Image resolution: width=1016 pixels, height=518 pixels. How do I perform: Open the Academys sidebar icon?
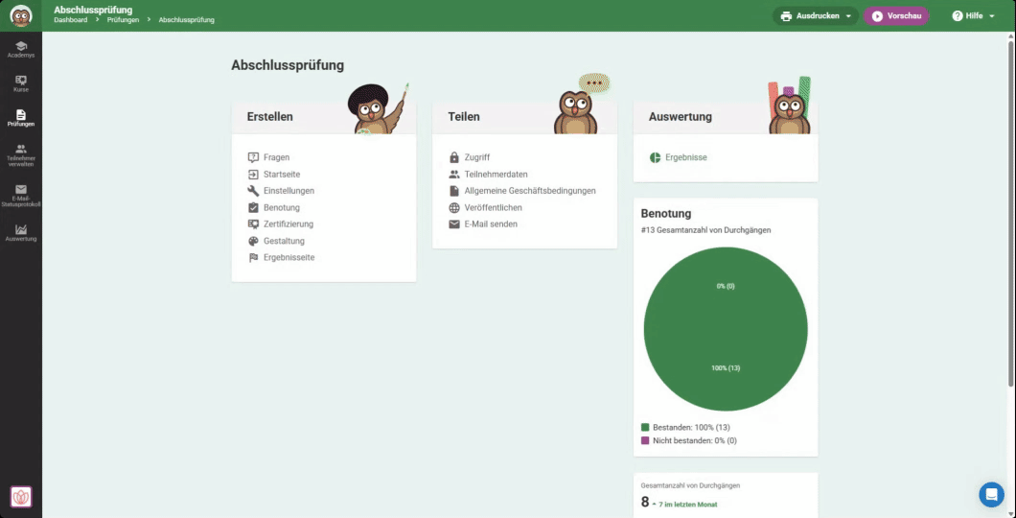(21, 49)
